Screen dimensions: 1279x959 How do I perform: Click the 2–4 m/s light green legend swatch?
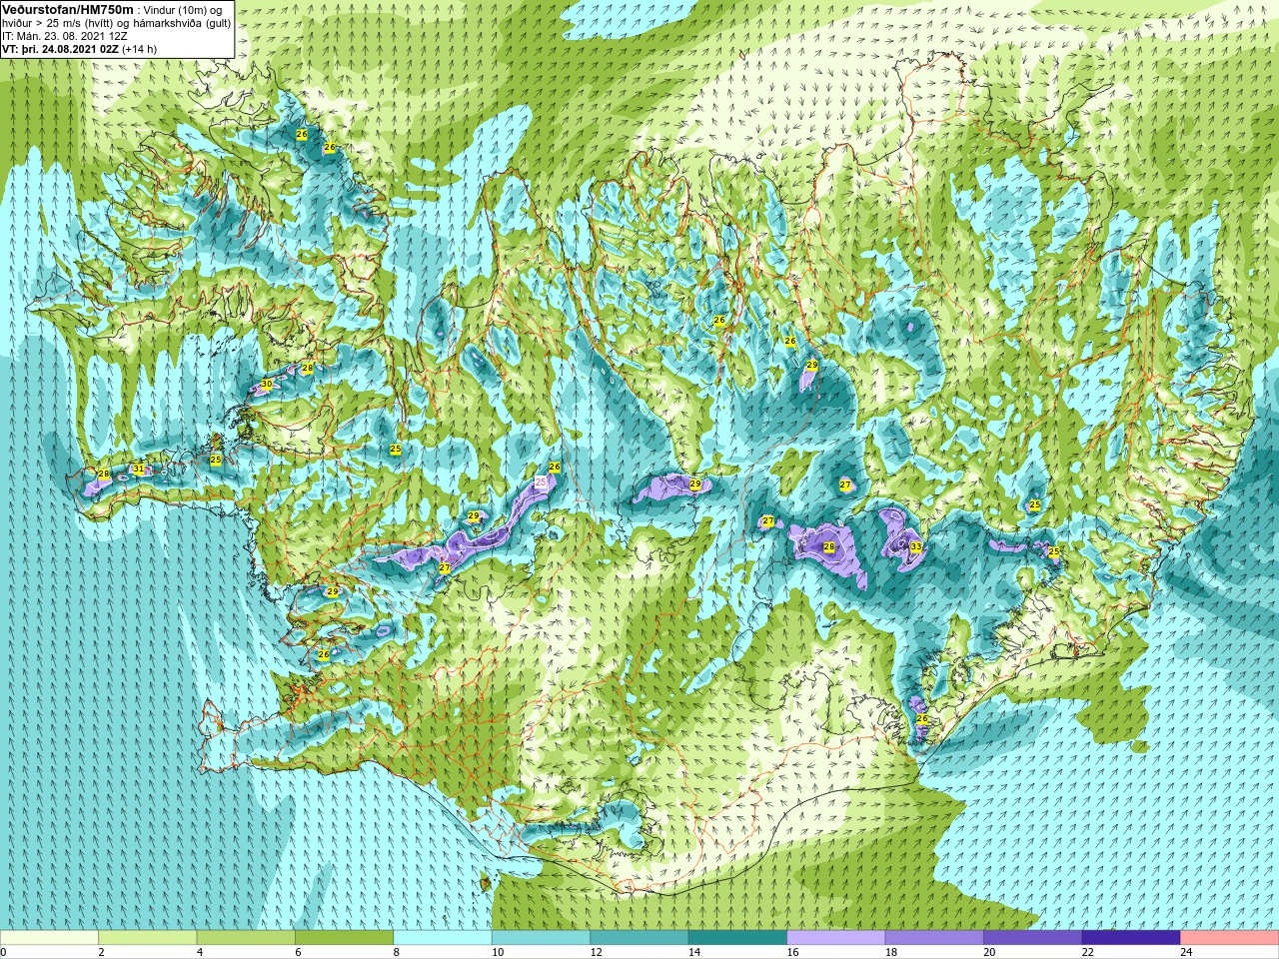click(147, 938)
